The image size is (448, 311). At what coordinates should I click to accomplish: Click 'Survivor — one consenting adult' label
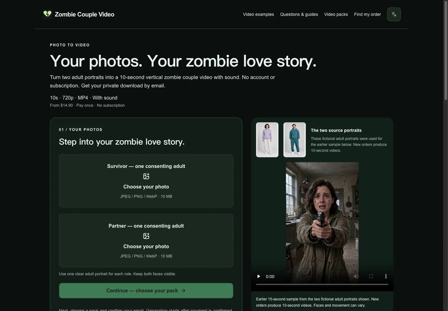tap(146, 166)
